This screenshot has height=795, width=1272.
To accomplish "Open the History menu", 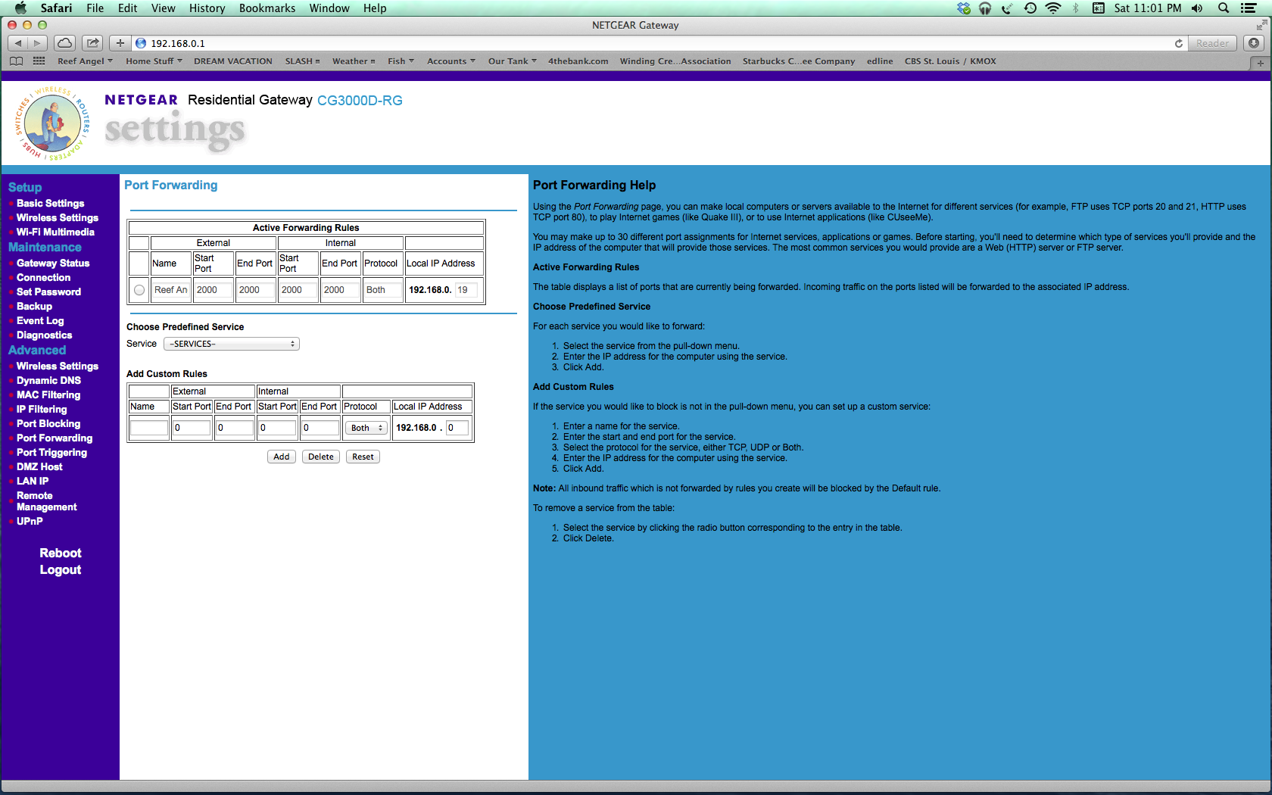I will pos(207,8).
